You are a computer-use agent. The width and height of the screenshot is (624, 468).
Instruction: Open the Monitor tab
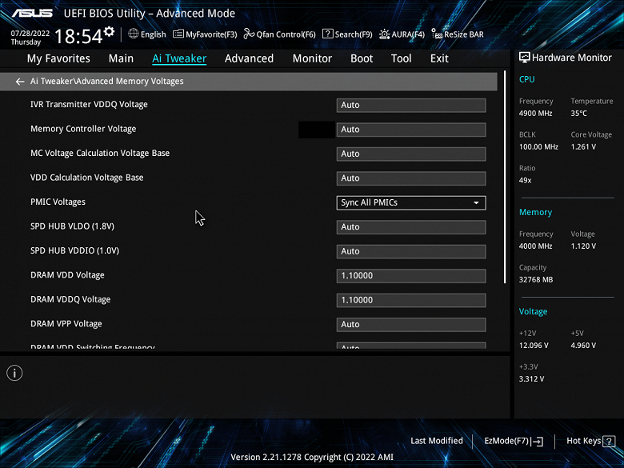[x=312, y=58]
